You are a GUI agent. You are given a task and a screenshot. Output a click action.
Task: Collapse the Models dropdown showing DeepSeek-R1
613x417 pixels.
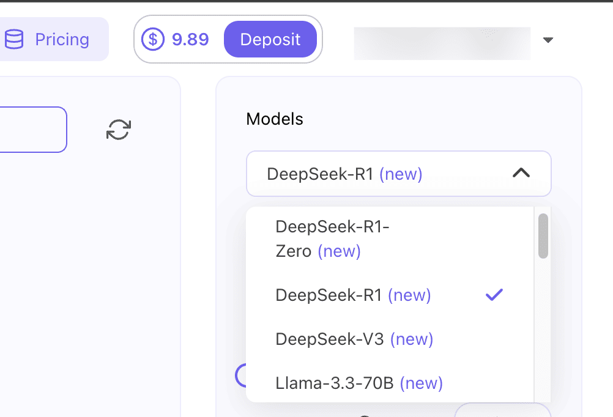[x=398, y=174]
